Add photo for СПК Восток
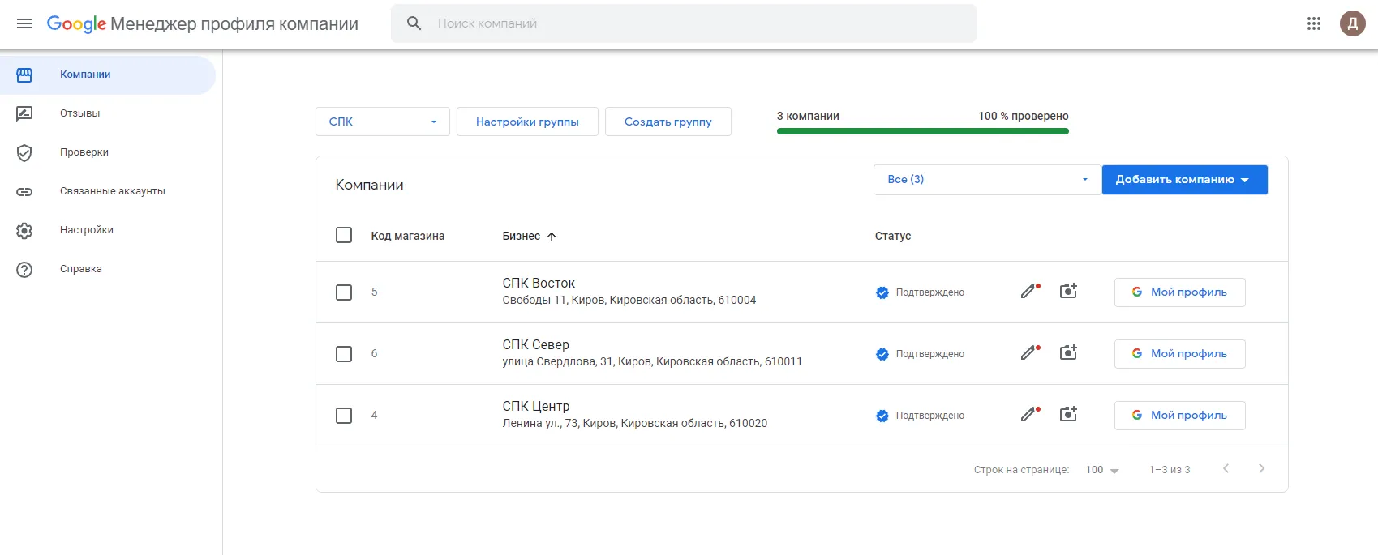Viewport: 1378px width, 555px height. 1068,291
